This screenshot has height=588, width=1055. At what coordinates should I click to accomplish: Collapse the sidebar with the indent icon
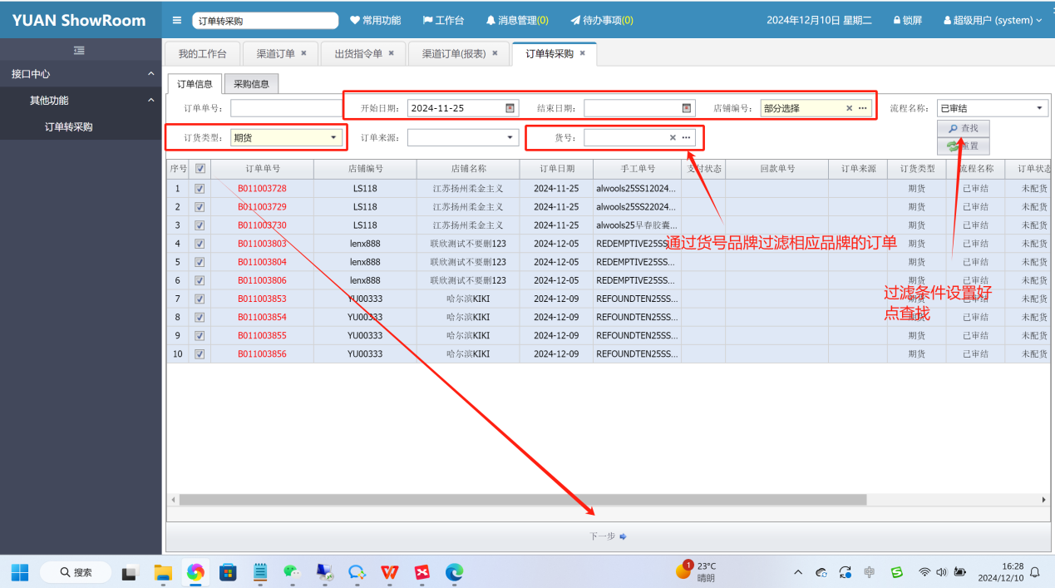pyautogui.click(x=79, y=51)
